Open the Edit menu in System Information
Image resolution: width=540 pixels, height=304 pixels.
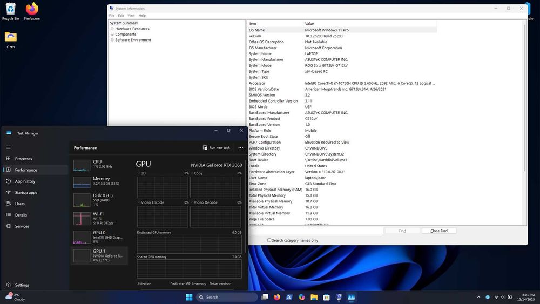click(121, 16)
